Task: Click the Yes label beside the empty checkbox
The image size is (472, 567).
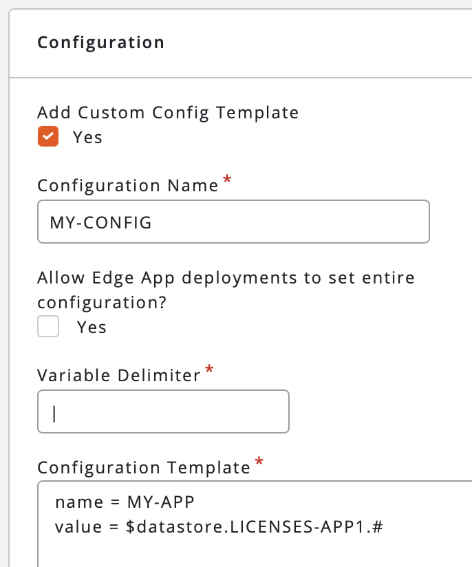Action: (92, 327)
